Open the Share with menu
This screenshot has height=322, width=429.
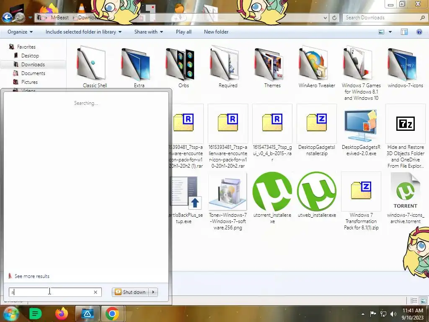click(149, 32)
